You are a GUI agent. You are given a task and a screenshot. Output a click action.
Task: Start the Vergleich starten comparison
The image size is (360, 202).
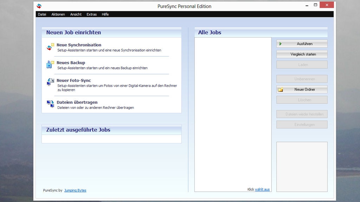point(302,54)
